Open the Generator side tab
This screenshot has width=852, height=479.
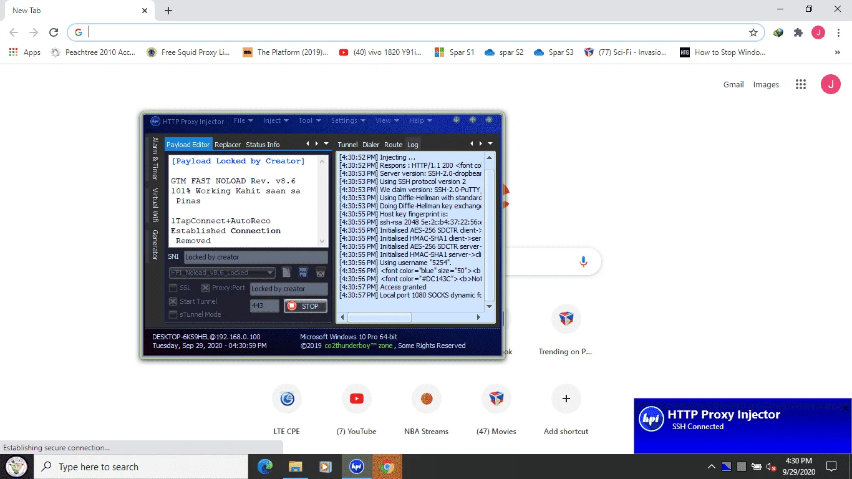(x=155, y=245)
